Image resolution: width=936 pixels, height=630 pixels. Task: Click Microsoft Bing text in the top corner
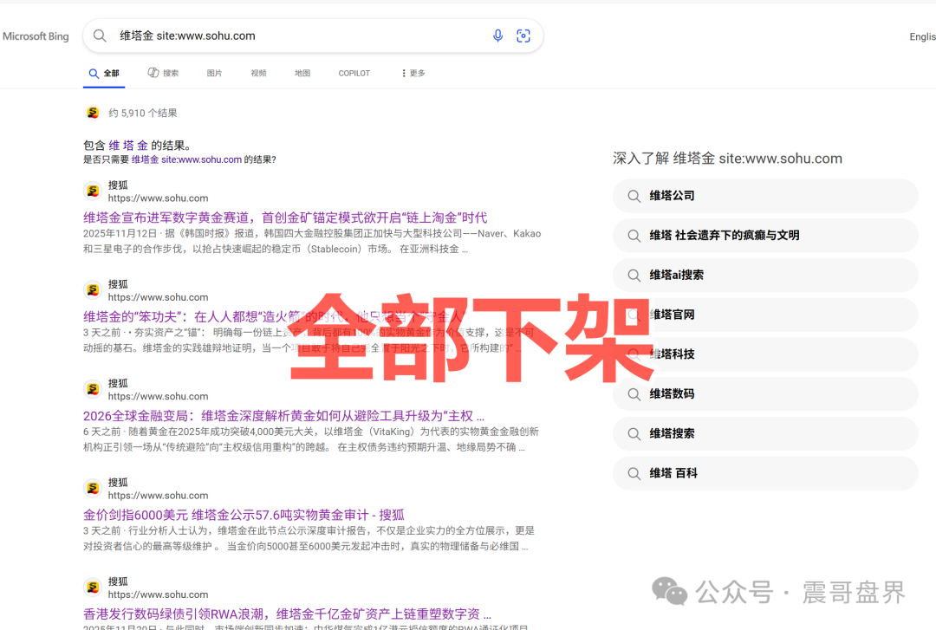(x=36, y=36)
